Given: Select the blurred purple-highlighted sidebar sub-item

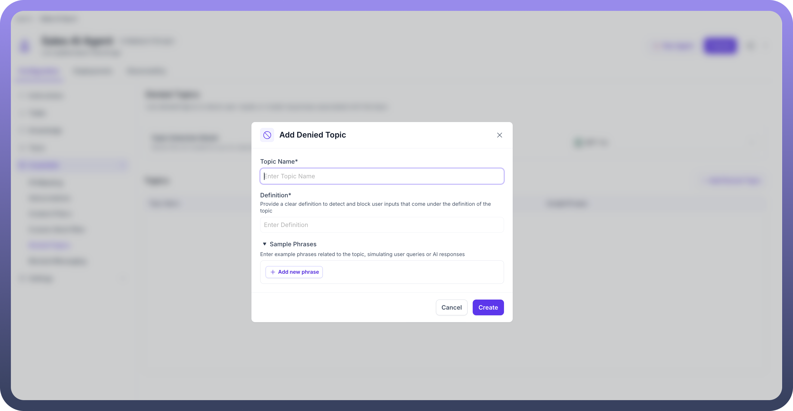Looking at the screenshot, I should [49, 245].
